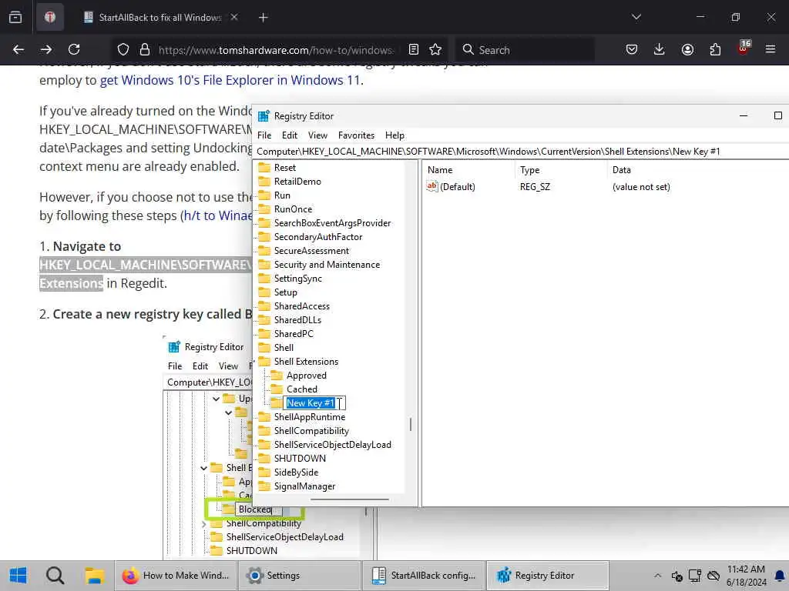Click the tree pane vertical scrollbar thumb

coord(411,425)
